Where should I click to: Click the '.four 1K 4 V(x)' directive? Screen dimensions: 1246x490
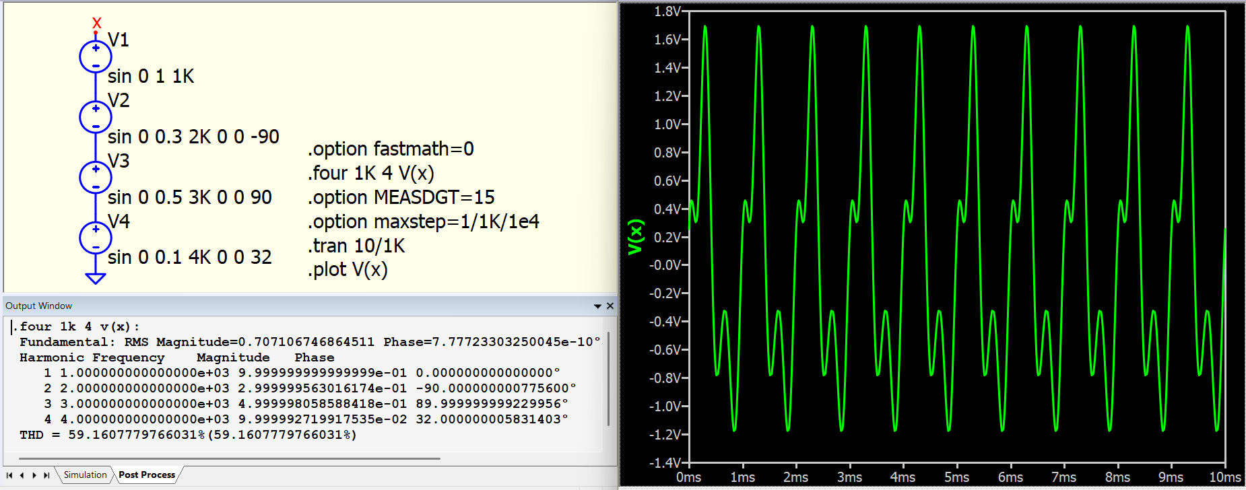(x=371, y=173)
